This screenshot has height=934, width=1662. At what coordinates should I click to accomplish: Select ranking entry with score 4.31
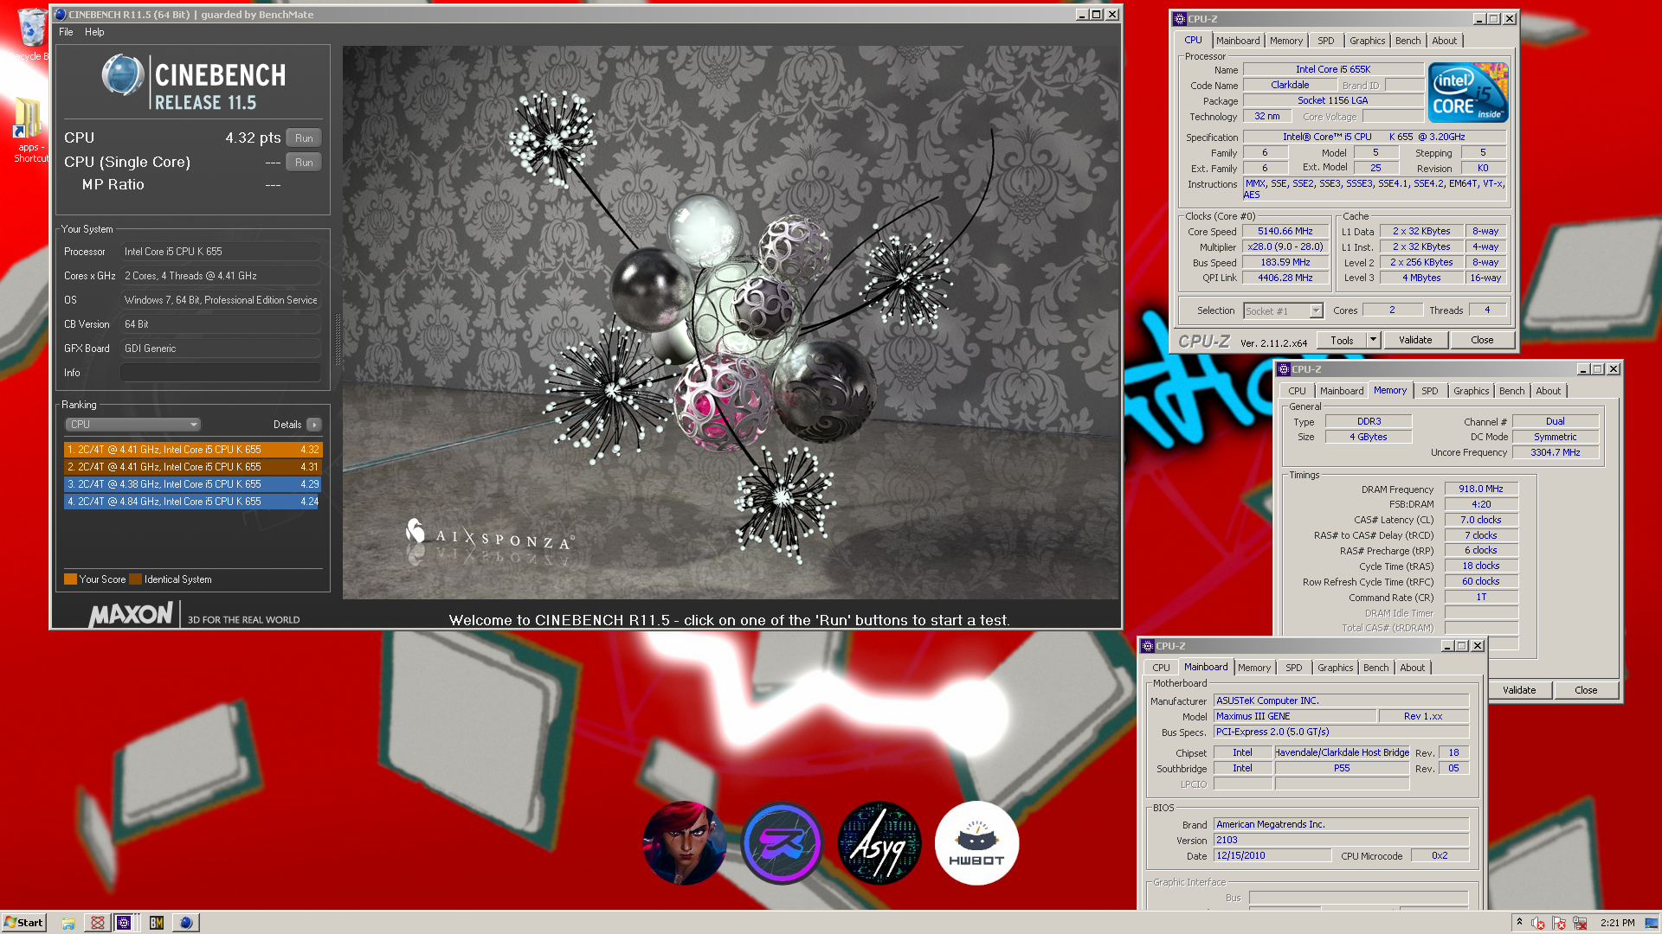pos(192,467)
